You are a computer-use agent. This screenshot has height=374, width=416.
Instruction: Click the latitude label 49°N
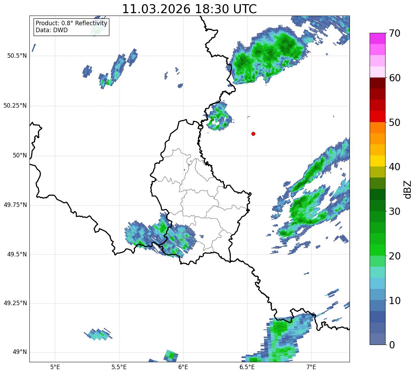(x=20, y=352)
